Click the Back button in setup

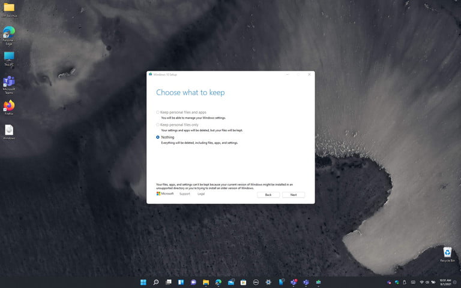pos(268,195)
